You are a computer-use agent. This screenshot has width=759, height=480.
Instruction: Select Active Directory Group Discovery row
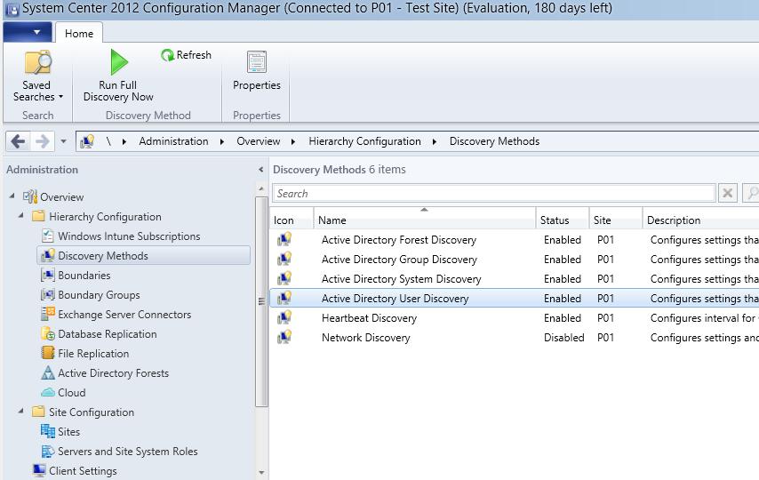point(514,260)
